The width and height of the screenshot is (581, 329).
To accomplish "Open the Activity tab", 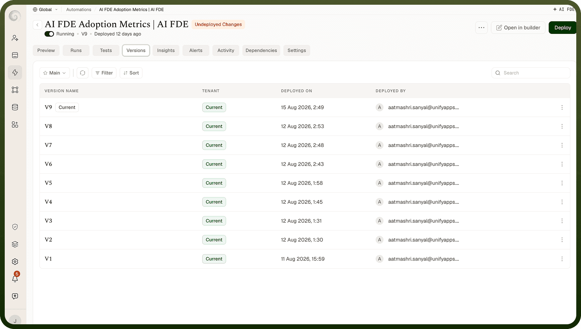I will tap(226, 50).
